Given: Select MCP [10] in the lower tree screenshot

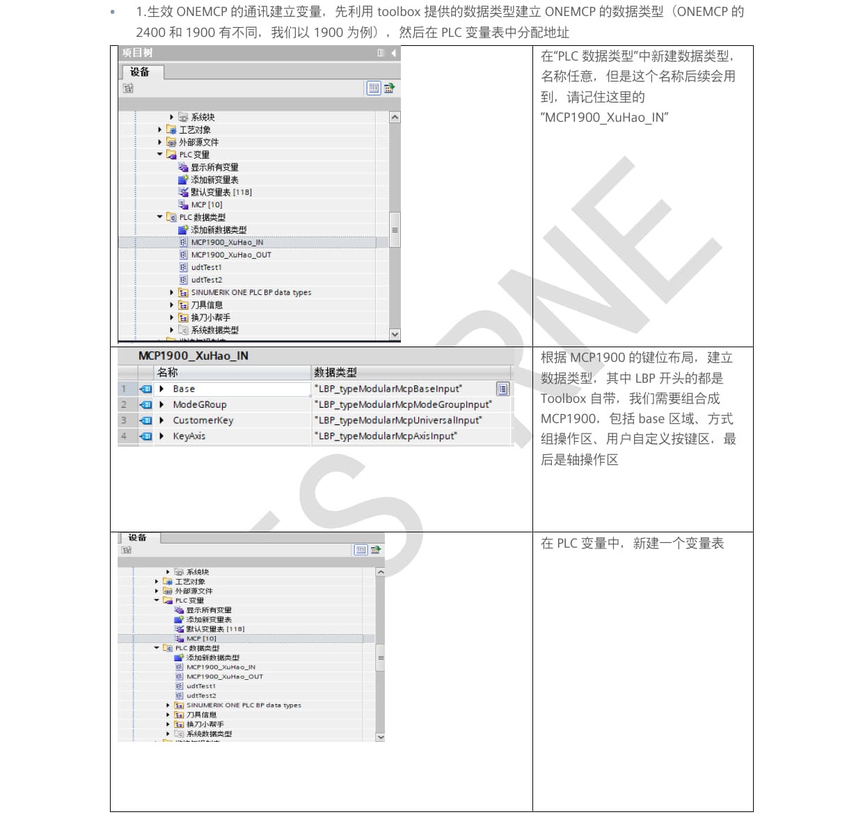Looking at the screenshot, I should 201,638.
